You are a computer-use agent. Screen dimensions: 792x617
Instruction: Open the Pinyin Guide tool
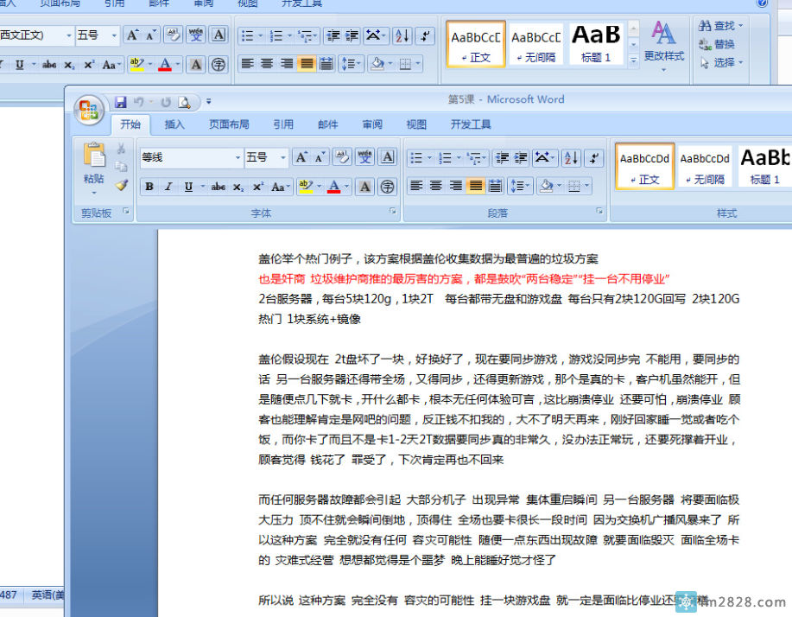coord(364,157)
